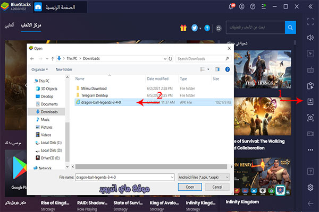Image resolution: width=319 pixels, height=212 pixels.
Task: Open the title bar help question mark
Action: coord(253,6)
